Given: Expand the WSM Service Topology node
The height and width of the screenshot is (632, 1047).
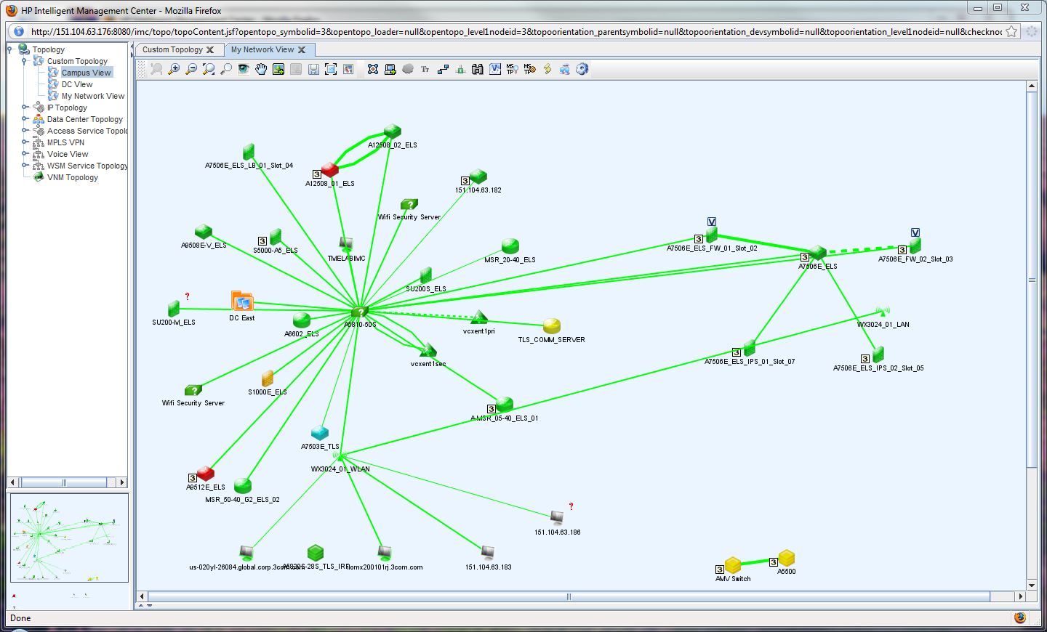Looking at the screenshot, I should (x=24, y=166).
